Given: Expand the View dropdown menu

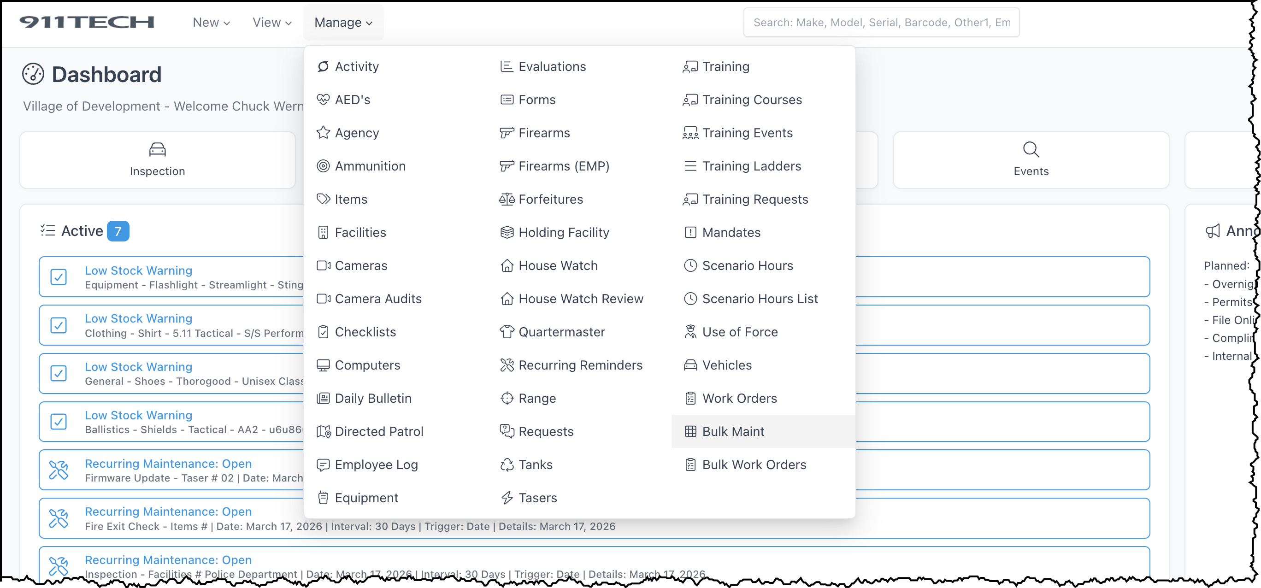Looking at the screenshot, I should [271, 23].
